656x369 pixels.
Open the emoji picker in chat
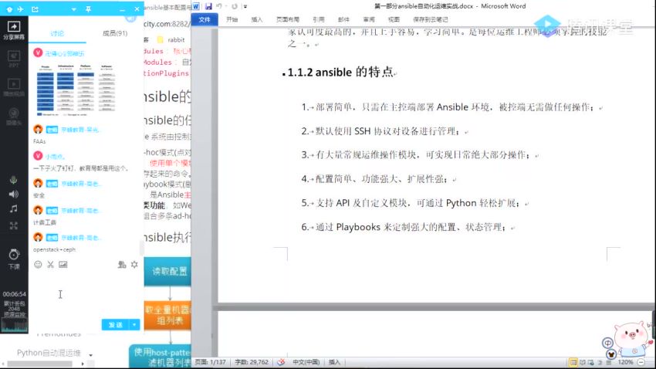(38, 265)
